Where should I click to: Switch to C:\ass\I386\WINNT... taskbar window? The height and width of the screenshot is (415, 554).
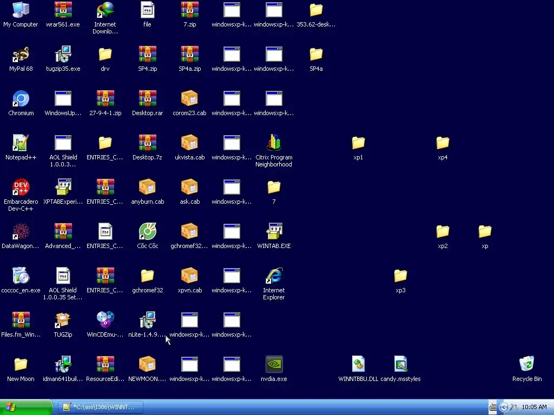click(x=100, y=407)
